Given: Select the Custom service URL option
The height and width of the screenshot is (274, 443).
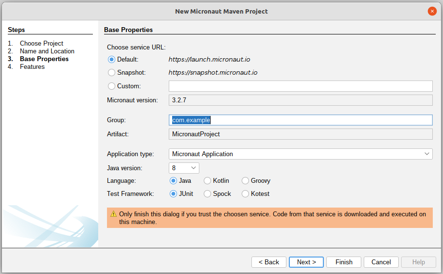Looking at the screenshot, I should point(111,86).
